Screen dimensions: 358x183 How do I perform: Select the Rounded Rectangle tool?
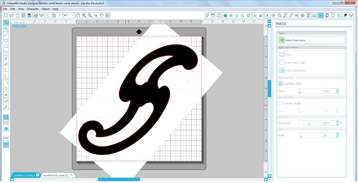pos(6,46)
